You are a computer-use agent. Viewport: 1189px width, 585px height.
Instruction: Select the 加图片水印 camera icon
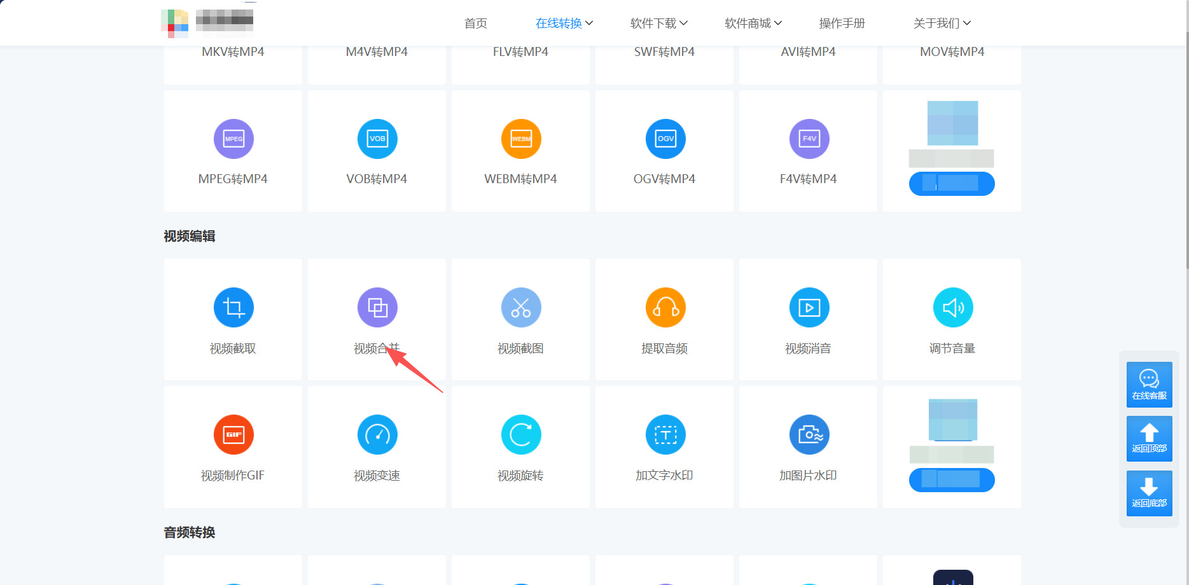(809, 435)
